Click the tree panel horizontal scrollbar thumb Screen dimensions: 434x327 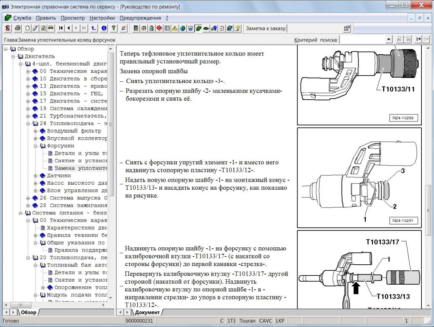20,305
